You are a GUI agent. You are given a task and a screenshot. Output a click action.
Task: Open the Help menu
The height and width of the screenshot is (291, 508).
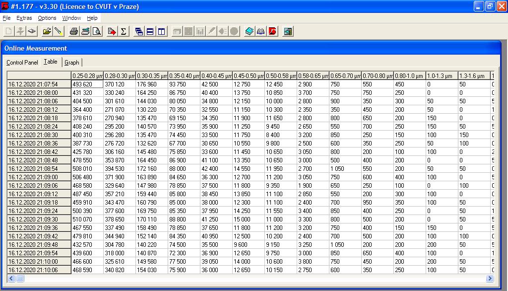point(92,18)
